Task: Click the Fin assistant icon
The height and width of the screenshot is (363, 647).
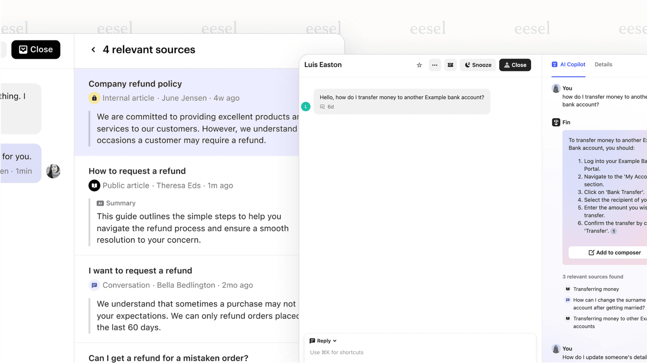Action: click(556, 122)
